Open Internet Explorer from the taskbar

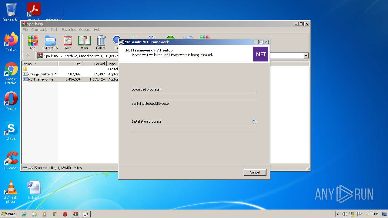click(24, 214)
